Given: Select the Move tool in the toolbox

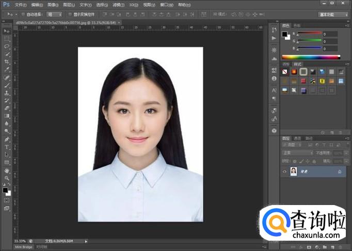Looking at the screenshot, I should (x=7, y=31).
